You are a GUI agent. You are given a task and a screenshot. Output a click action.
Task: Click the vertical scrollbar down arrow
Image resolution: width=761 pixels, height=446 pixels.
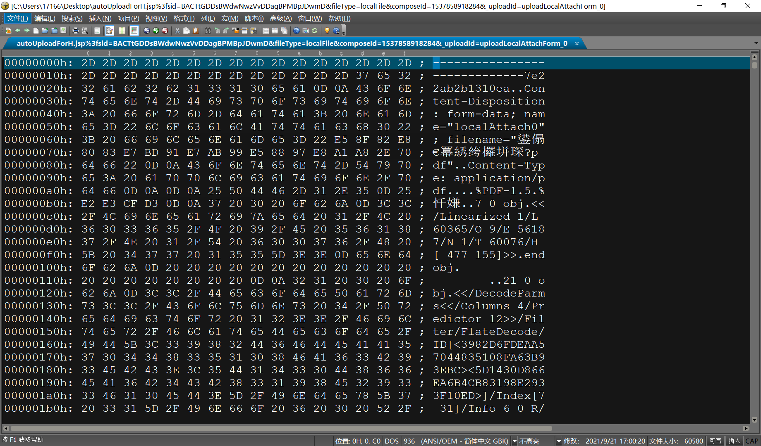pyautogui.click(x=755, y=420)
